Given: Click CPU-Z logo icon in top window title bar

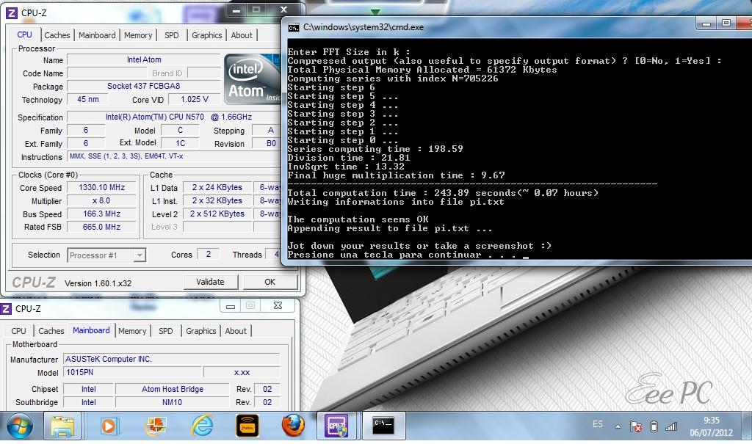Looking at the screenshot, I should pos(12,13).
